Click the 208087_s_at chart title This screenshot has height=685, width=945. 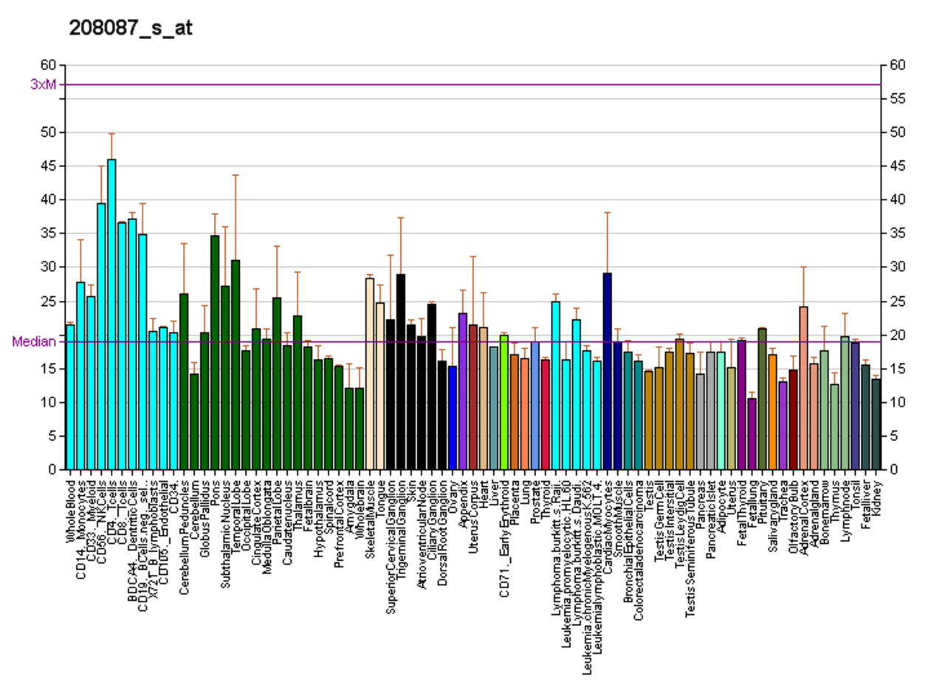point(131,29)
